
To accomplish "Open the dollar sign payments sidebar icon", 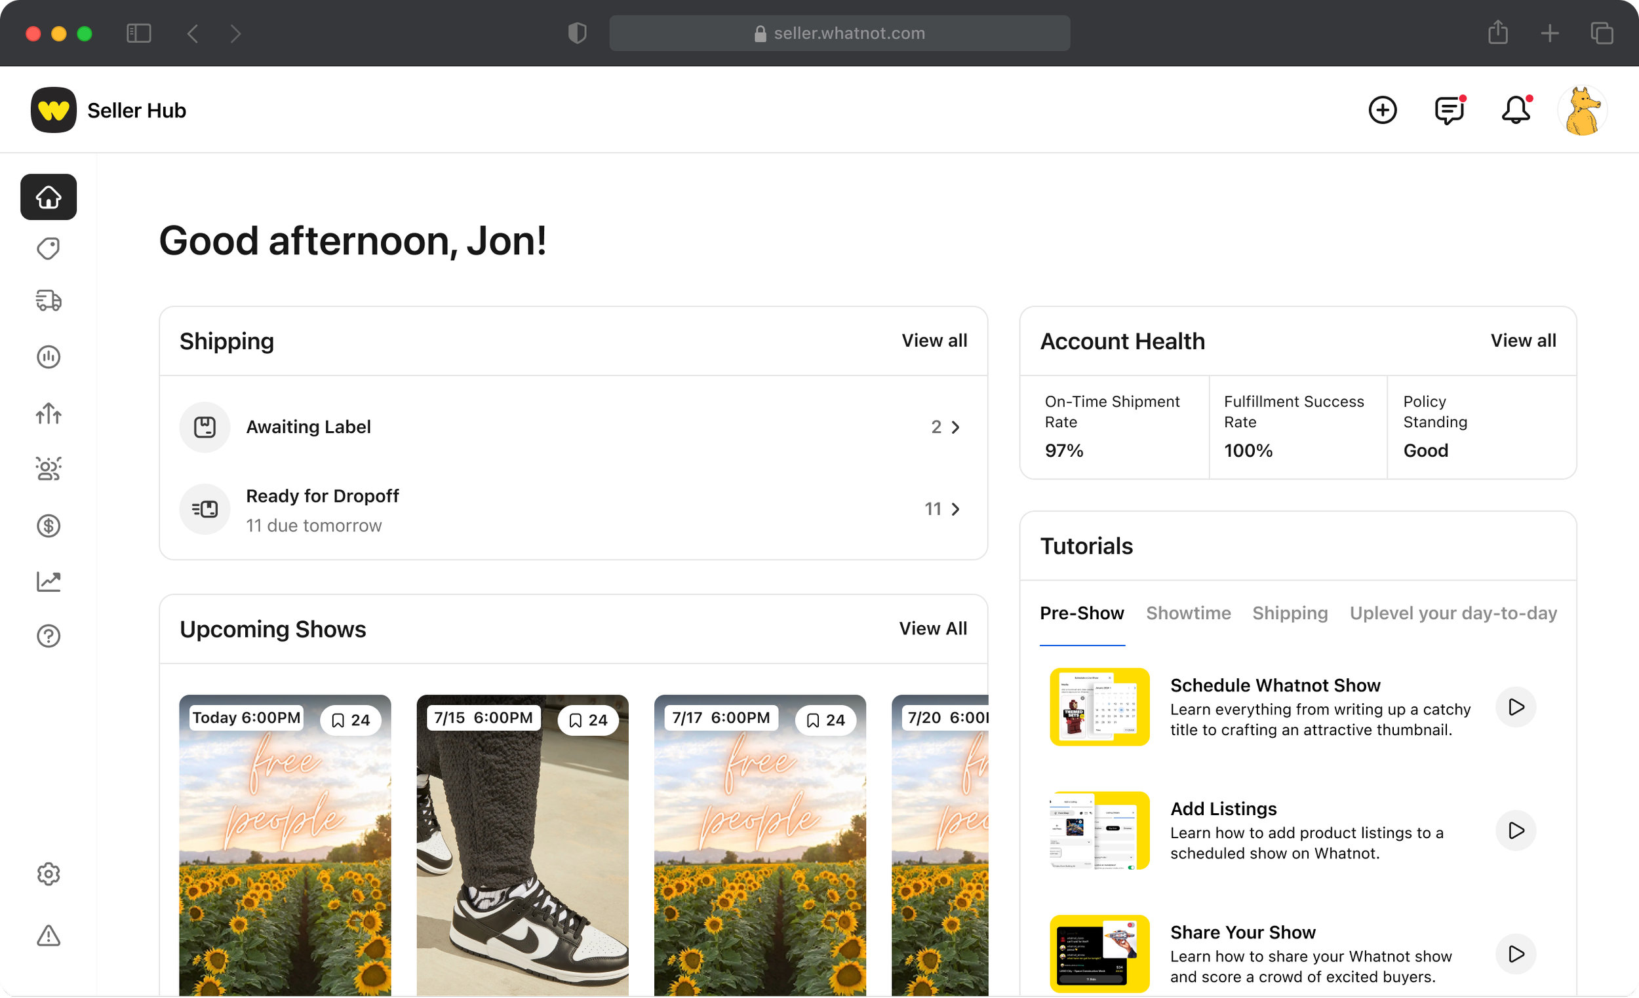I will [49, 526].
